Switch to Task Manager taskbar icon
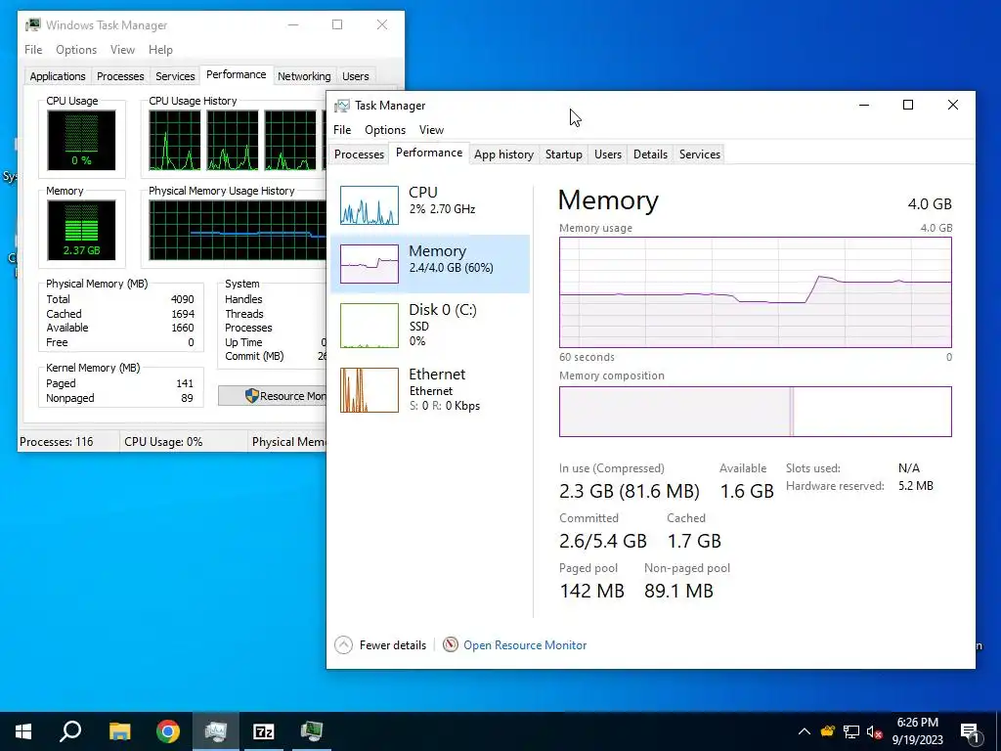The height and width of the screenshot is (751, 1001). (x=216, y=731)
